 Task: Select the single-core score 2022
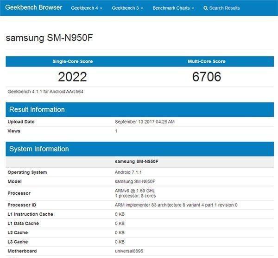click(x=73, y=77)
